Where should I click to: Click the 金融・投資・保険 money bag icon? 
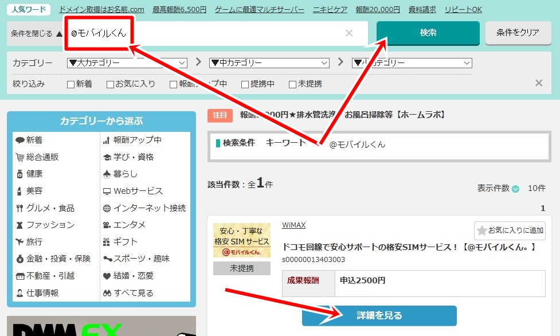tap(20, 259)
